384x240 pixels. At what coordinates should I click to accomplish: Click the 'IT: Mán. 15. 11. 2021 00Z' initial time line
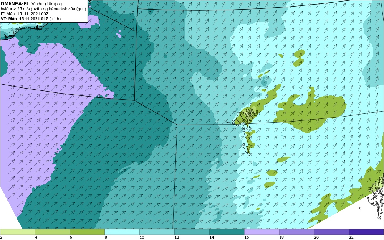click(25, 14)
